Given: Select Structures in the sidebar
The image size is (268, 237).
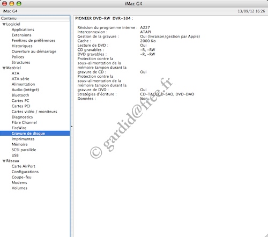Looking at the screenshot, I should click(x=21, y=62).
